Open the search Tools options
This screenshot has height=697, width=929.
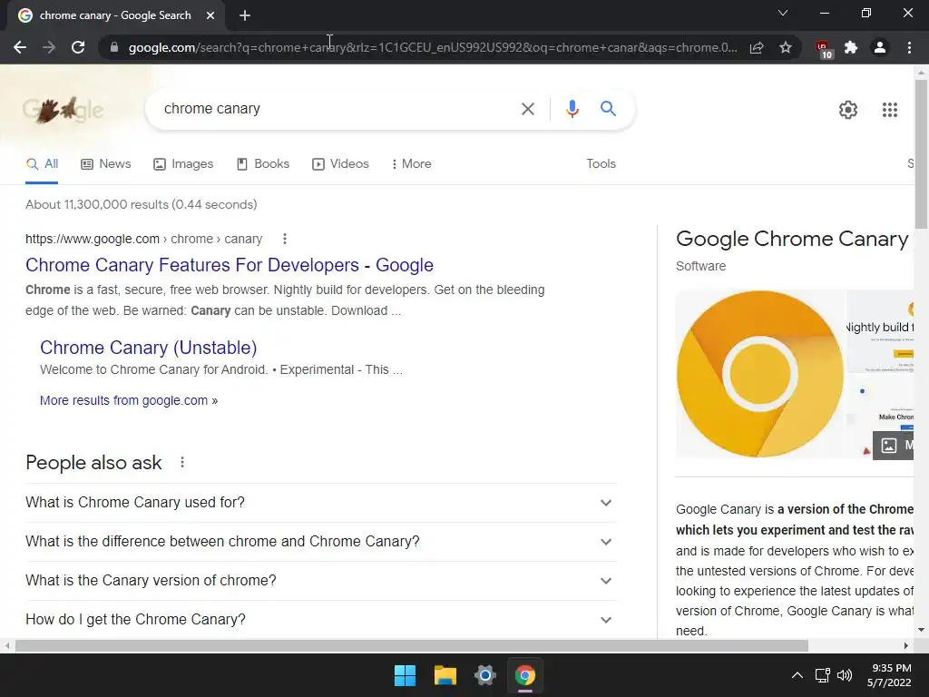tap(601, 164)
